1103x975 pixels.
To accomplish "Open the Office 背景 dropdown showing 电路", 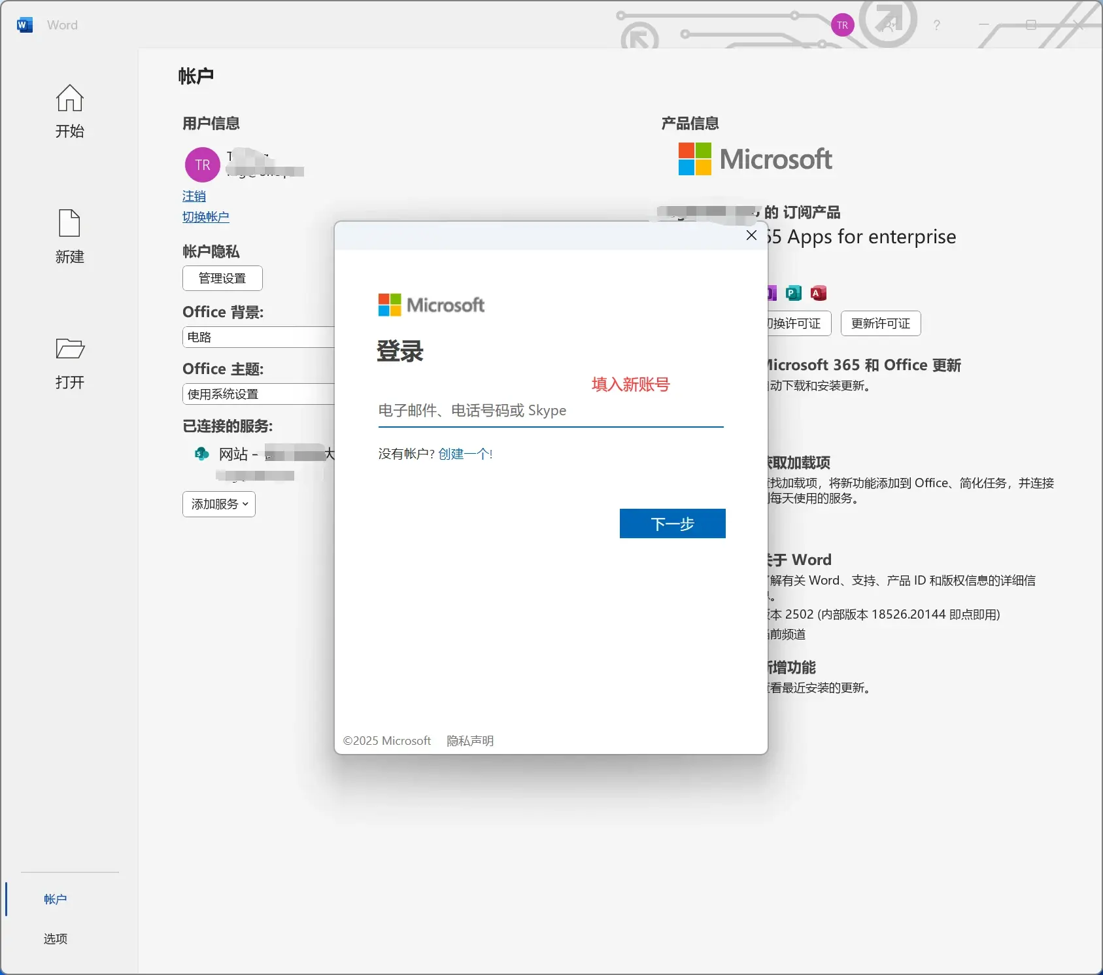I will [x=258, y=337].
